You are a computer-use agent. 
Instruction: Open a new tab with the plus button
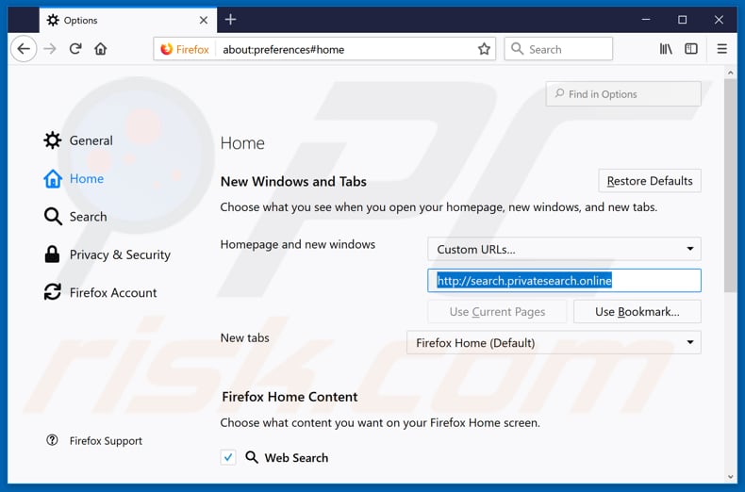pos(230,20)
